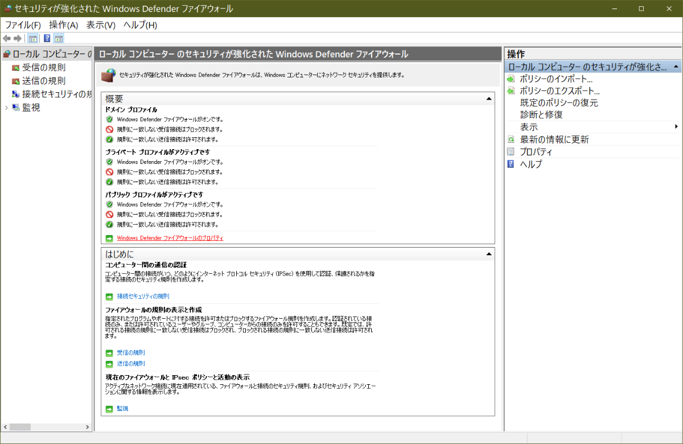
Task: Click the tree pane scroll-right arrow
Action: click(87, 427)
